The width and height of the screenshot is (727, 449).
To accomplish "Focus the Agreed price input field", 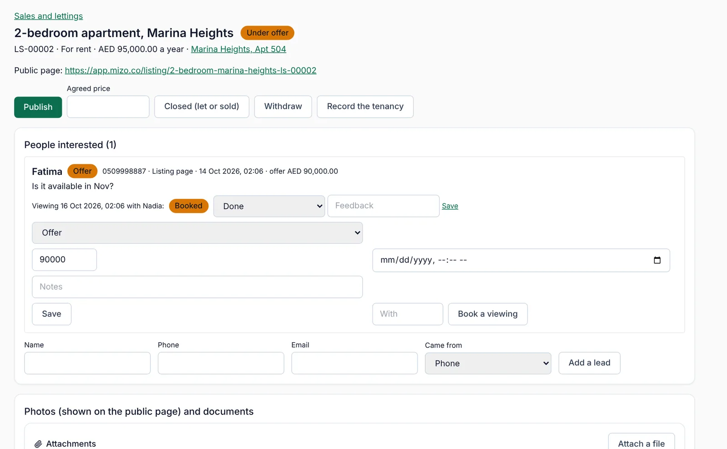I will (x=108, y=107).
